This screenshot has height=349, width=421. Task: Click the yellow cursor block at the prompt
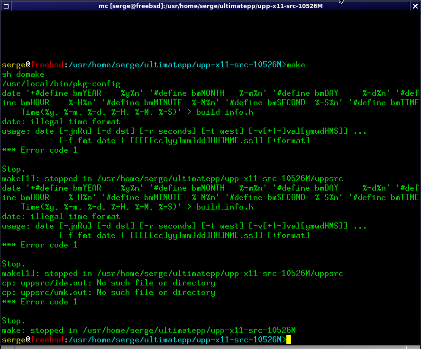click(x=289, y=340)
